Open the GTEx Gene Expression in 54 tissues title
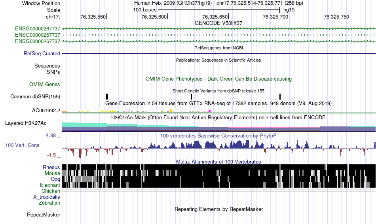The image size is (376, 224). 218,103
